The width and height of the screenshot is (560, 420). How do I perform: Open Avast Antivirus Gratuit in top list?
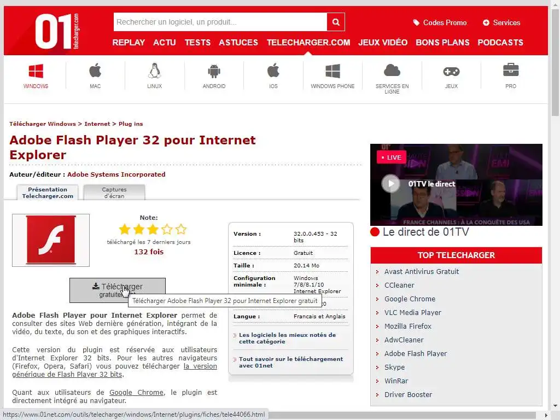point(422,271)
